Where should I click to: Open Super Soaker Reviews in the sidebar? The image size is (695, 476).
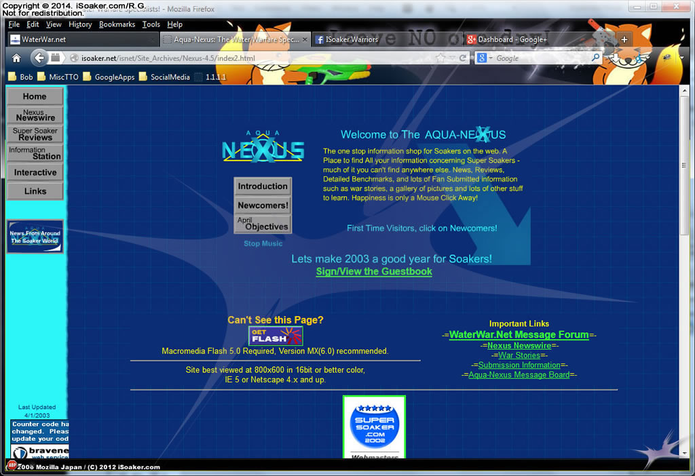pos(35,134)
